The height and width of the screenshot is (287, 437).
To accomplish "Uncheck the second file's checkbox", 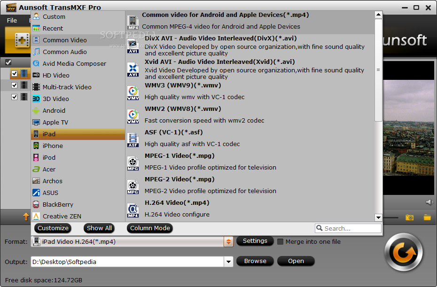I will pos(14,85).
